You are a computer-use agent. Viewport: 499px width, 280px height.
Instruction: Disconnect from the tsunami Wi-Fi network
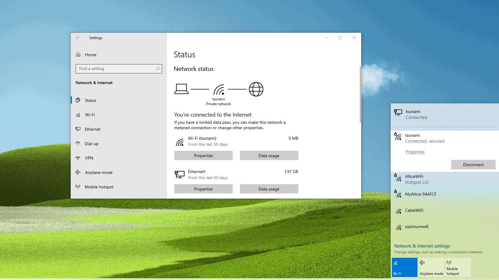coord(473,165)
